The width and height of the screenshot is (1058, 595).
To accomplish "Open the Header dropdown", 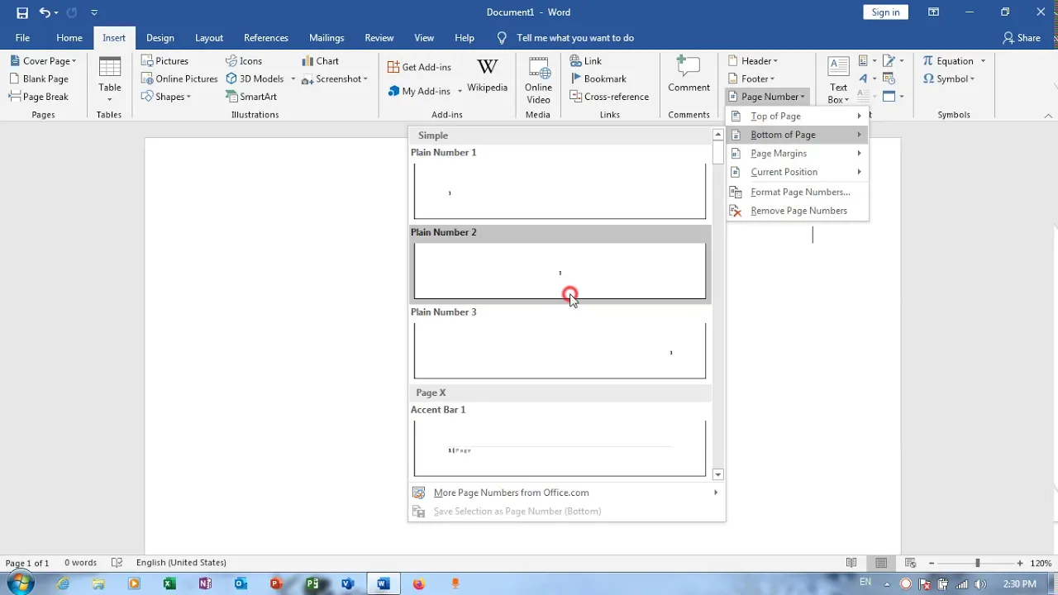I will pyautogui.click(x=753, y=61).
